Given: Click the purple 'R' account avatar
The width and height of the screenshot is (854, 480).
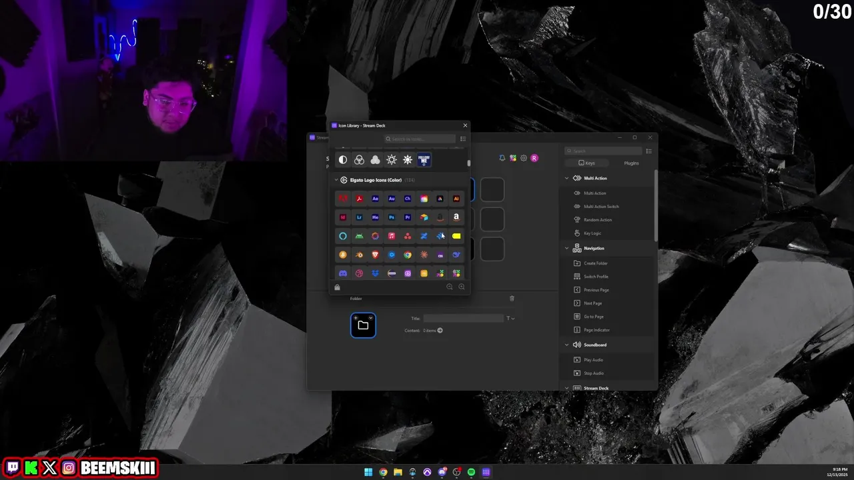Looking at the screenshot, I should [534, 158].
